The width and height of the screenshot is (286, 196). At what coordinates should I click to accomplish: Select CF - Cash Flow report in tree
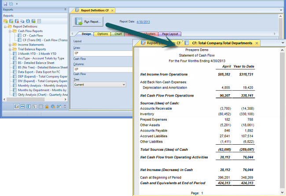[x=33, y=36]
